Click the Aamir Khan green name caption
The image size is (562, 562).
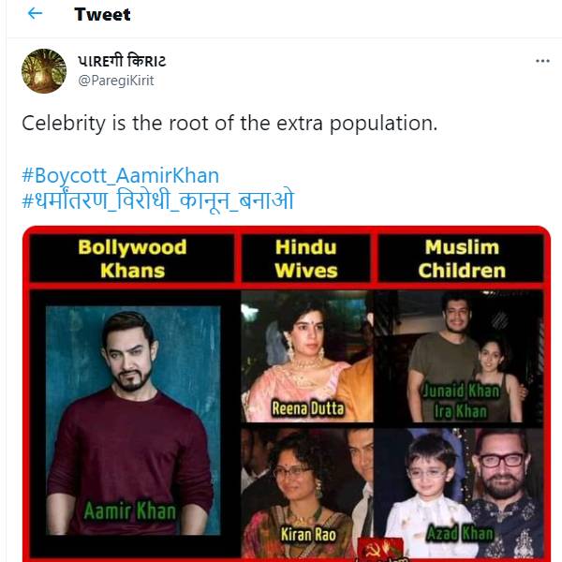(130, 510)
